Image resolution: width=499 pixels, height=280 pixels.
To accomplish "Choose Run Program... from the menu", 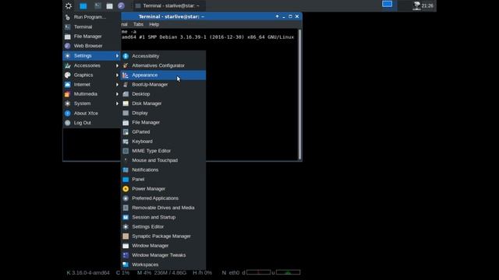I will tap(91, 17).
